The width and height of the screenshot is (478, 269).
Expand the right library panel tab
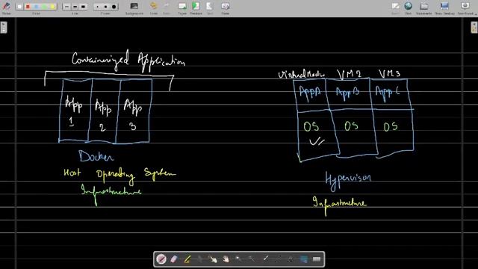474,27
